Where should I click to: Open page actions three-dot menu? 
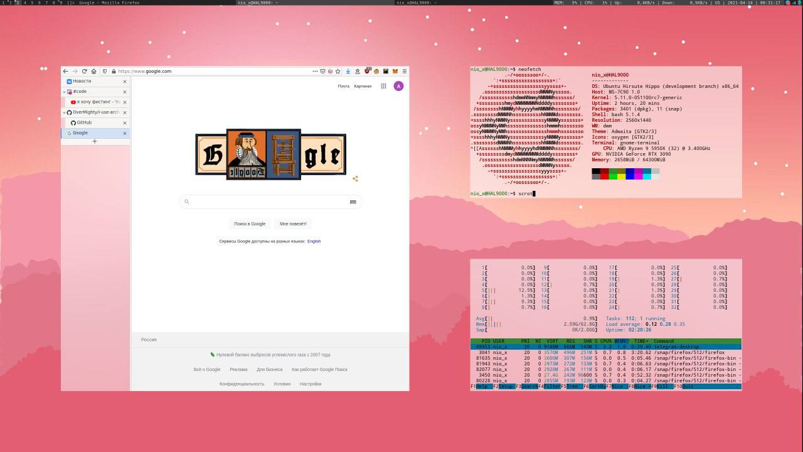pos(315,71)
